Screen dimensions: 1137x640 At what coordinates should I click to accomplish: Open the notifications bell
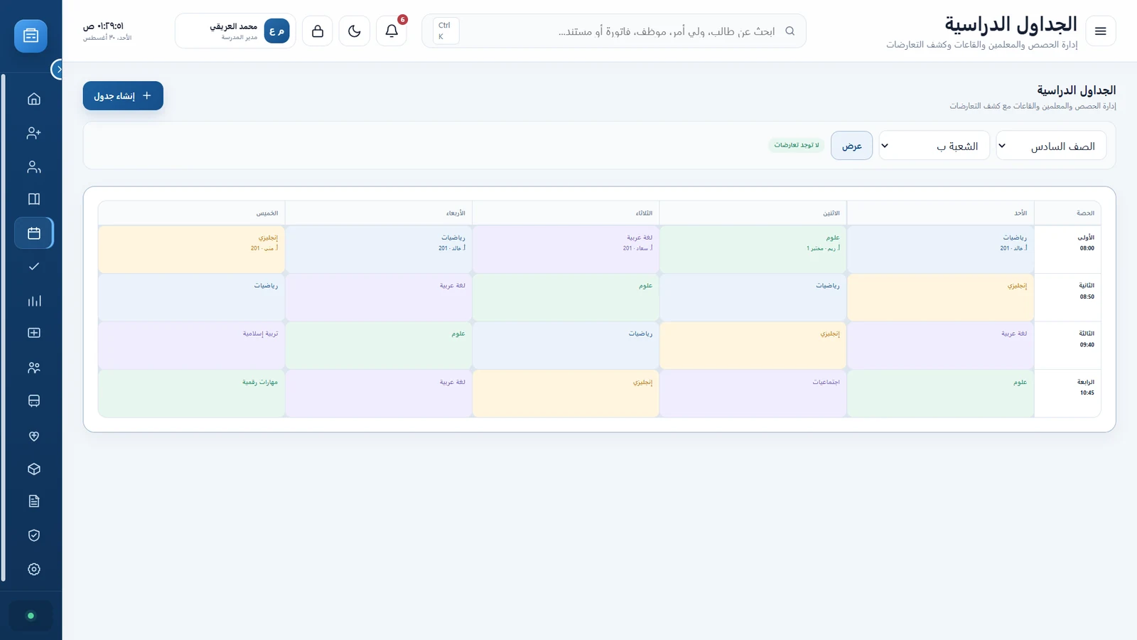pyautogui.click(x=392, y=31)
